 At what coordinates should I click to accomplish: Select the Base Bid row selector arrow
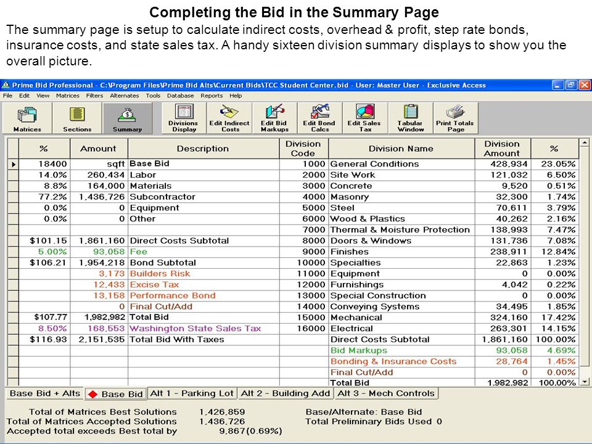13,164
